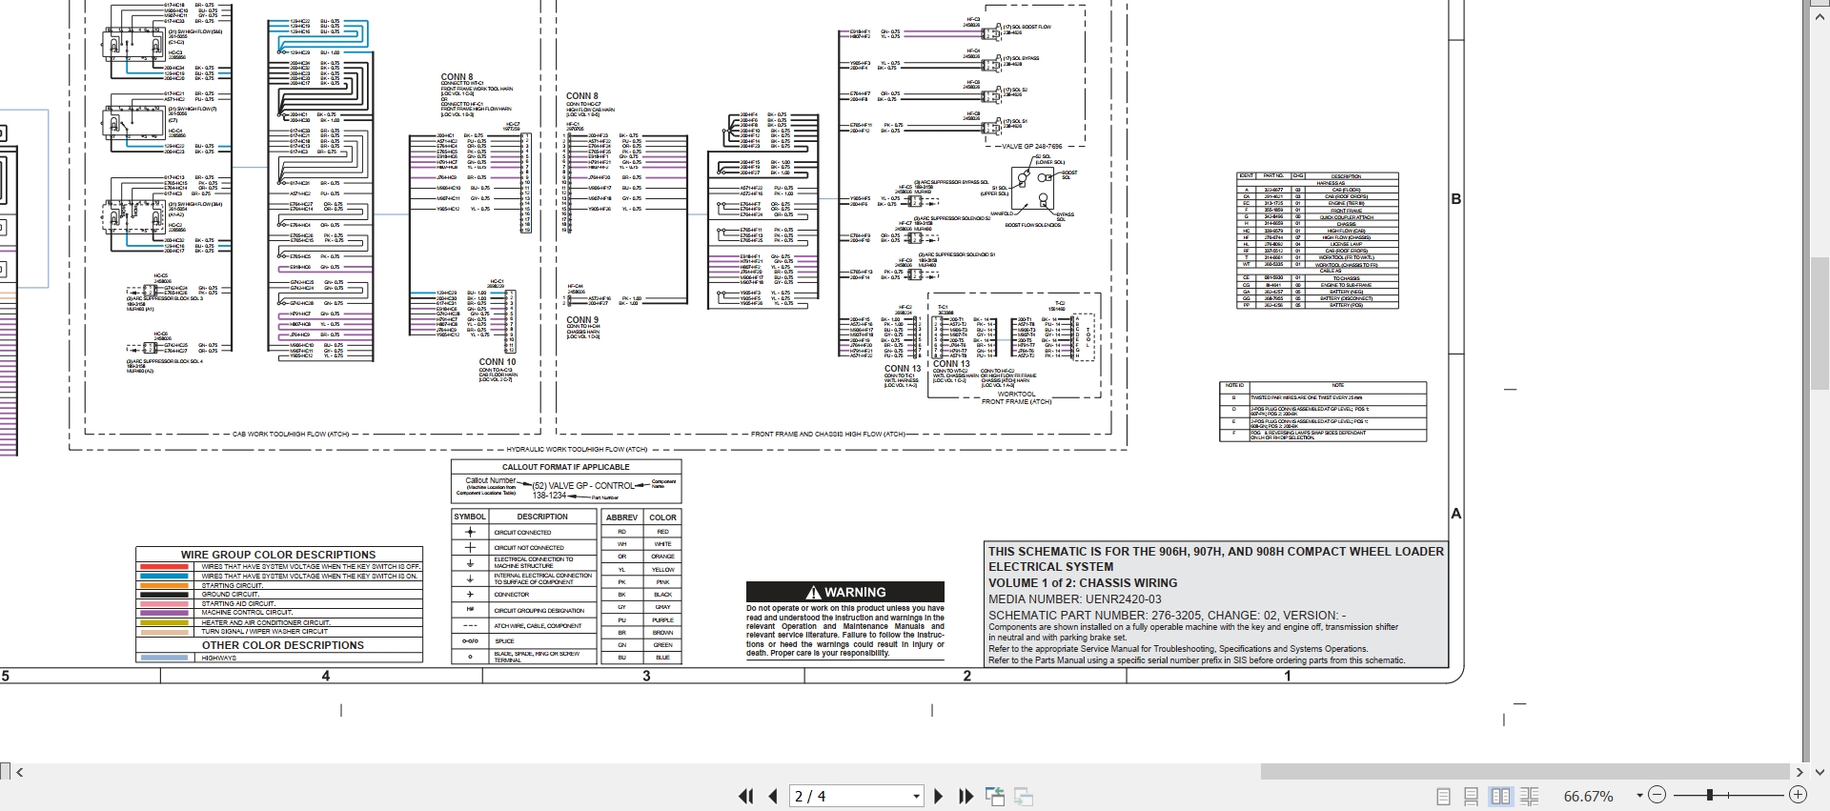Viewport: 1830px width, 811px height.
Task: Click the HIGHWAYS color legend row
Action: pyautogui.click(x=279, y=658)
